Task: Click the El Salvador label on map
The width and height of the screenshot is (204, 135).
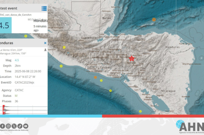Action: coord(104,67)
